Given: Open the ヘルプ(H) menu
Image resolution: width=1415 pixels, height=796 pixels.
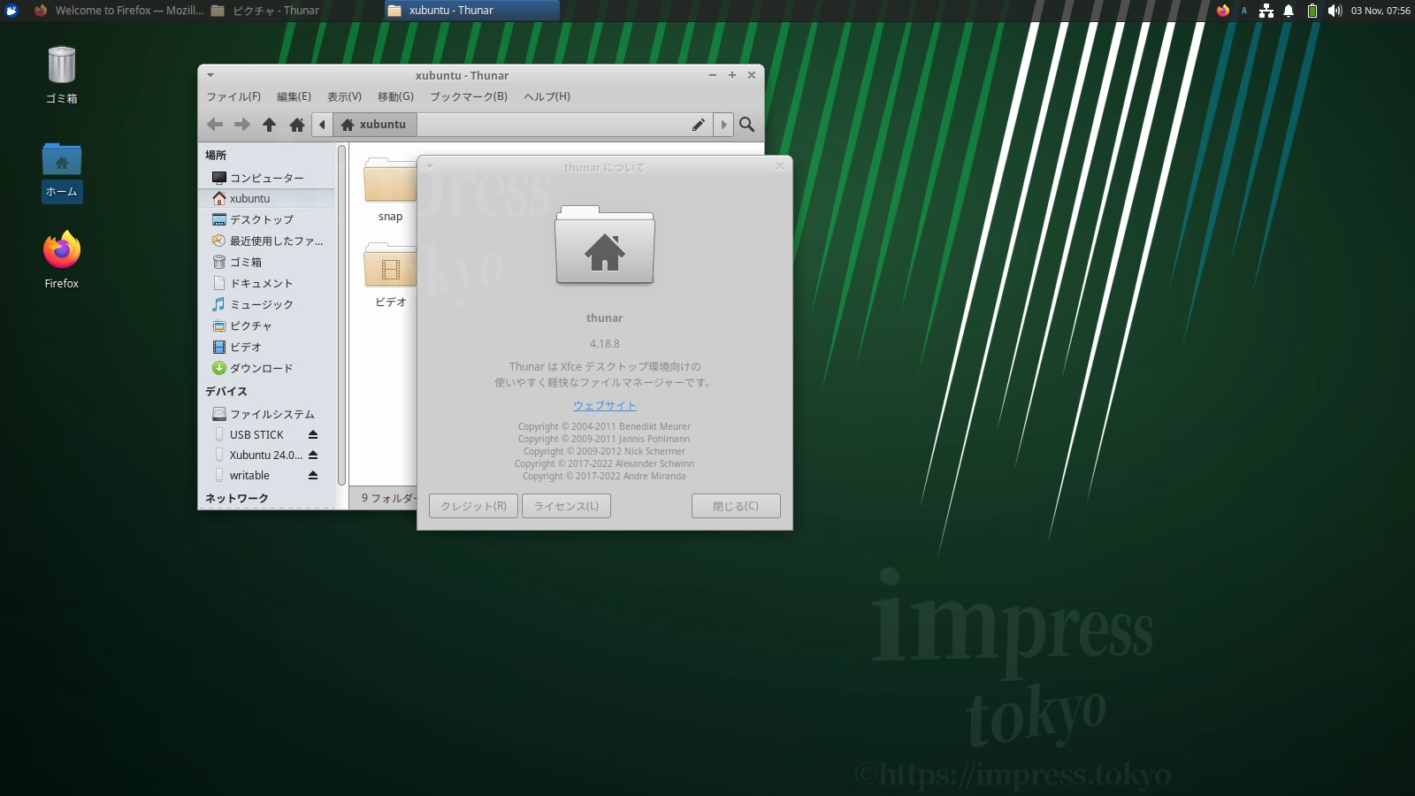Looking at the screenshot, I should point(547,96).
